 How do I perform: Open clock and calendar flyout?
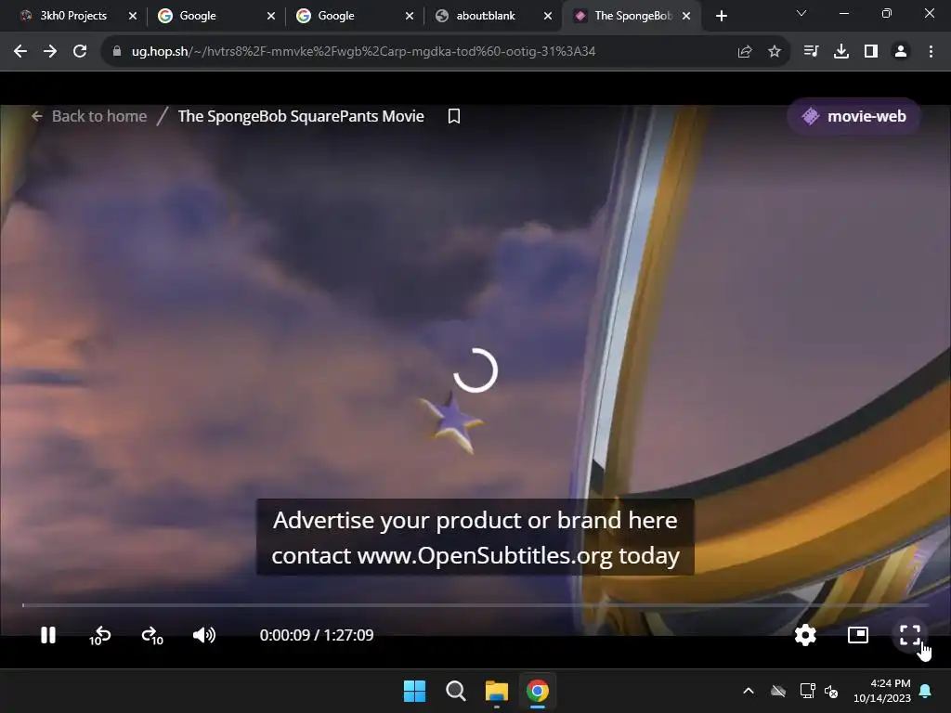(x=882, y=691)
